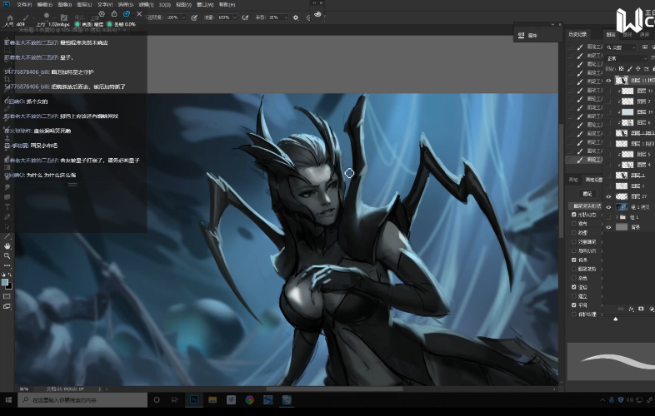The image size is (655, 416).
Task: Open File Explorer from the taskbar
Action: click(212, 399)
